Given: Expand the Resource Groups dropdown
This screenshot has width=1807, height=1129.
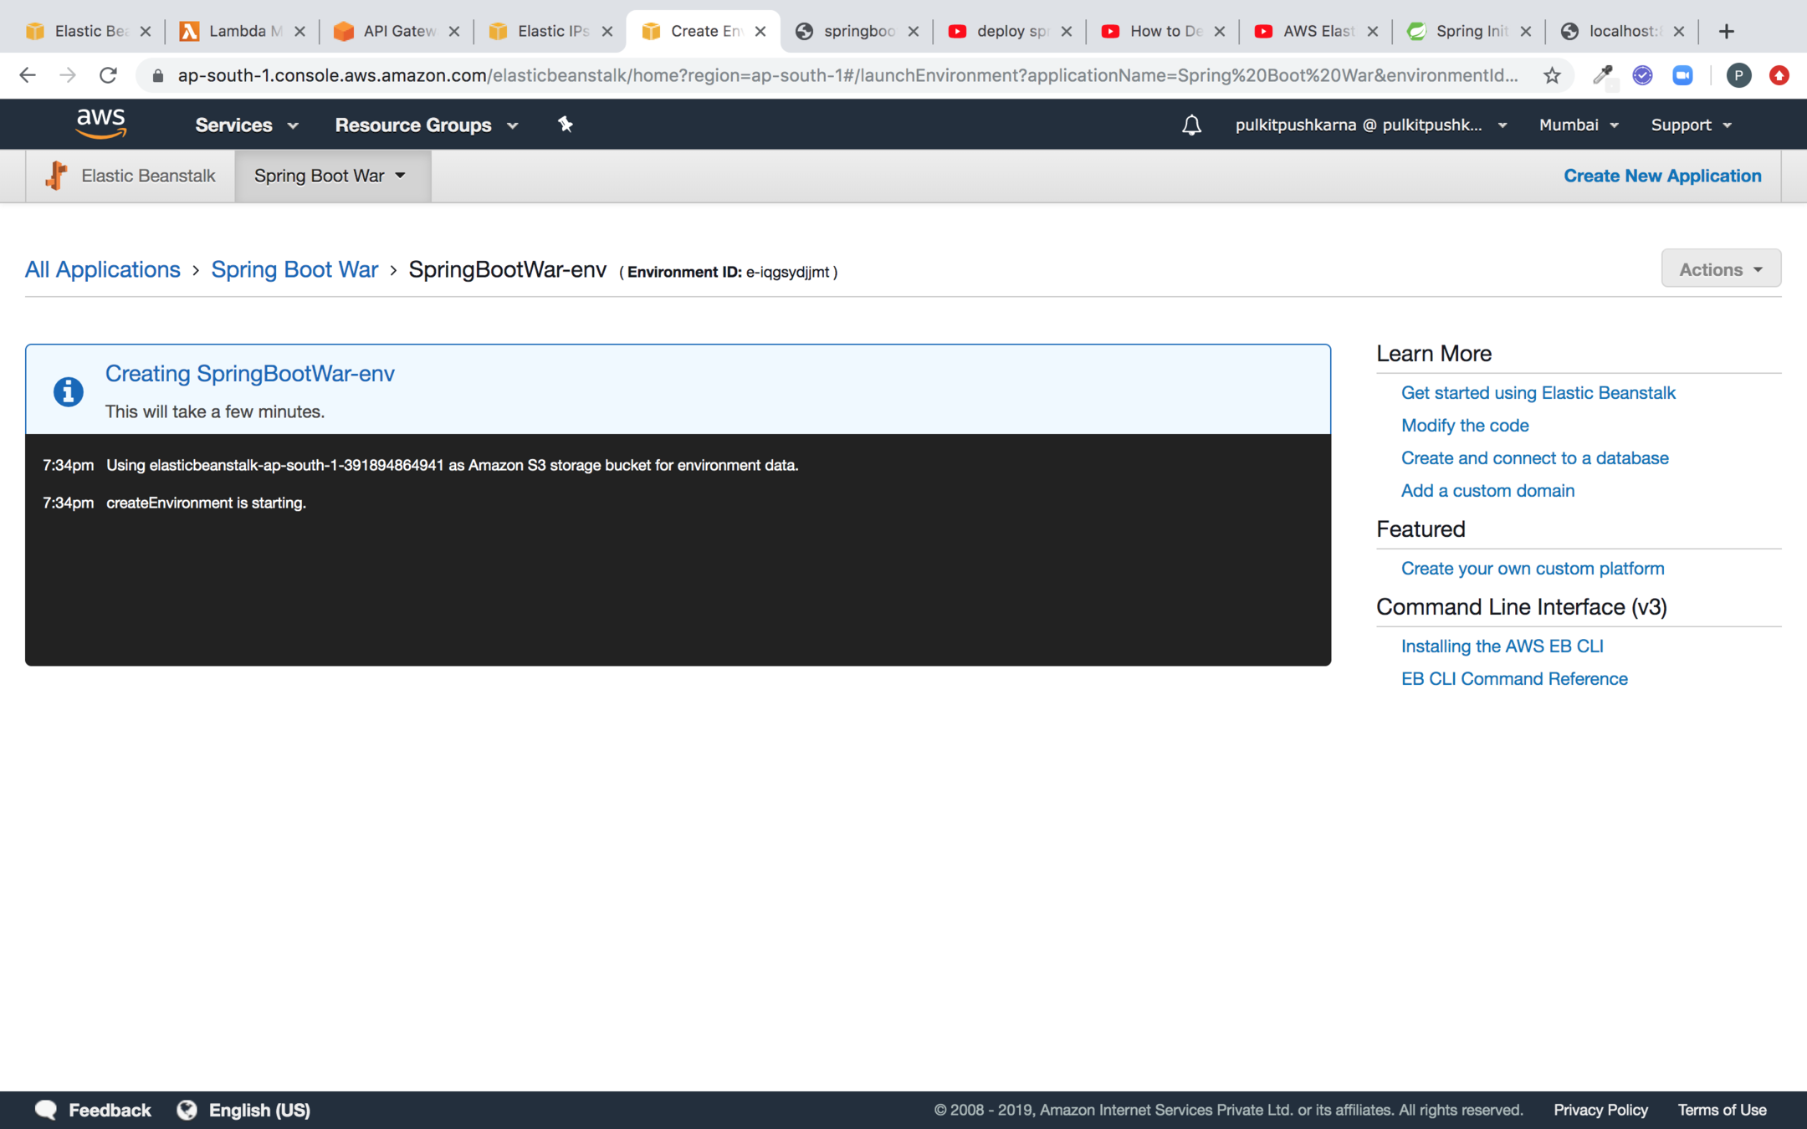Looking at the screenshot, I should click(x=426, y=125).
